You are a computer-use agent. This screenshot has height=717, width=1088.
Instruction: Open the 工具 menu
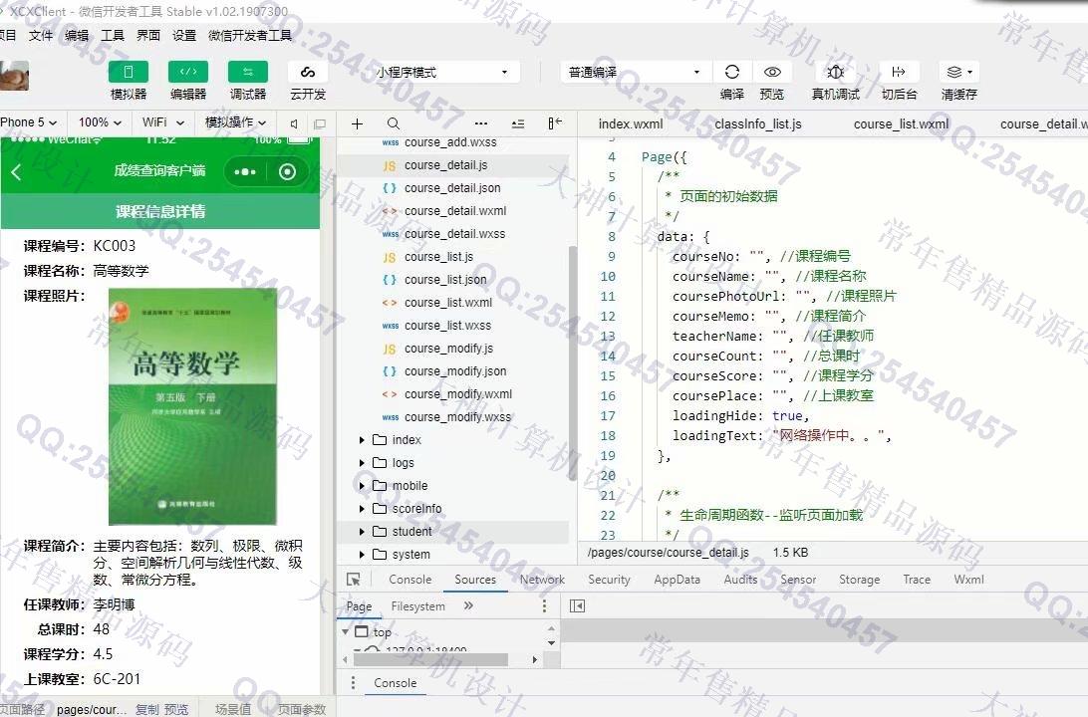[x=113, y=36]
